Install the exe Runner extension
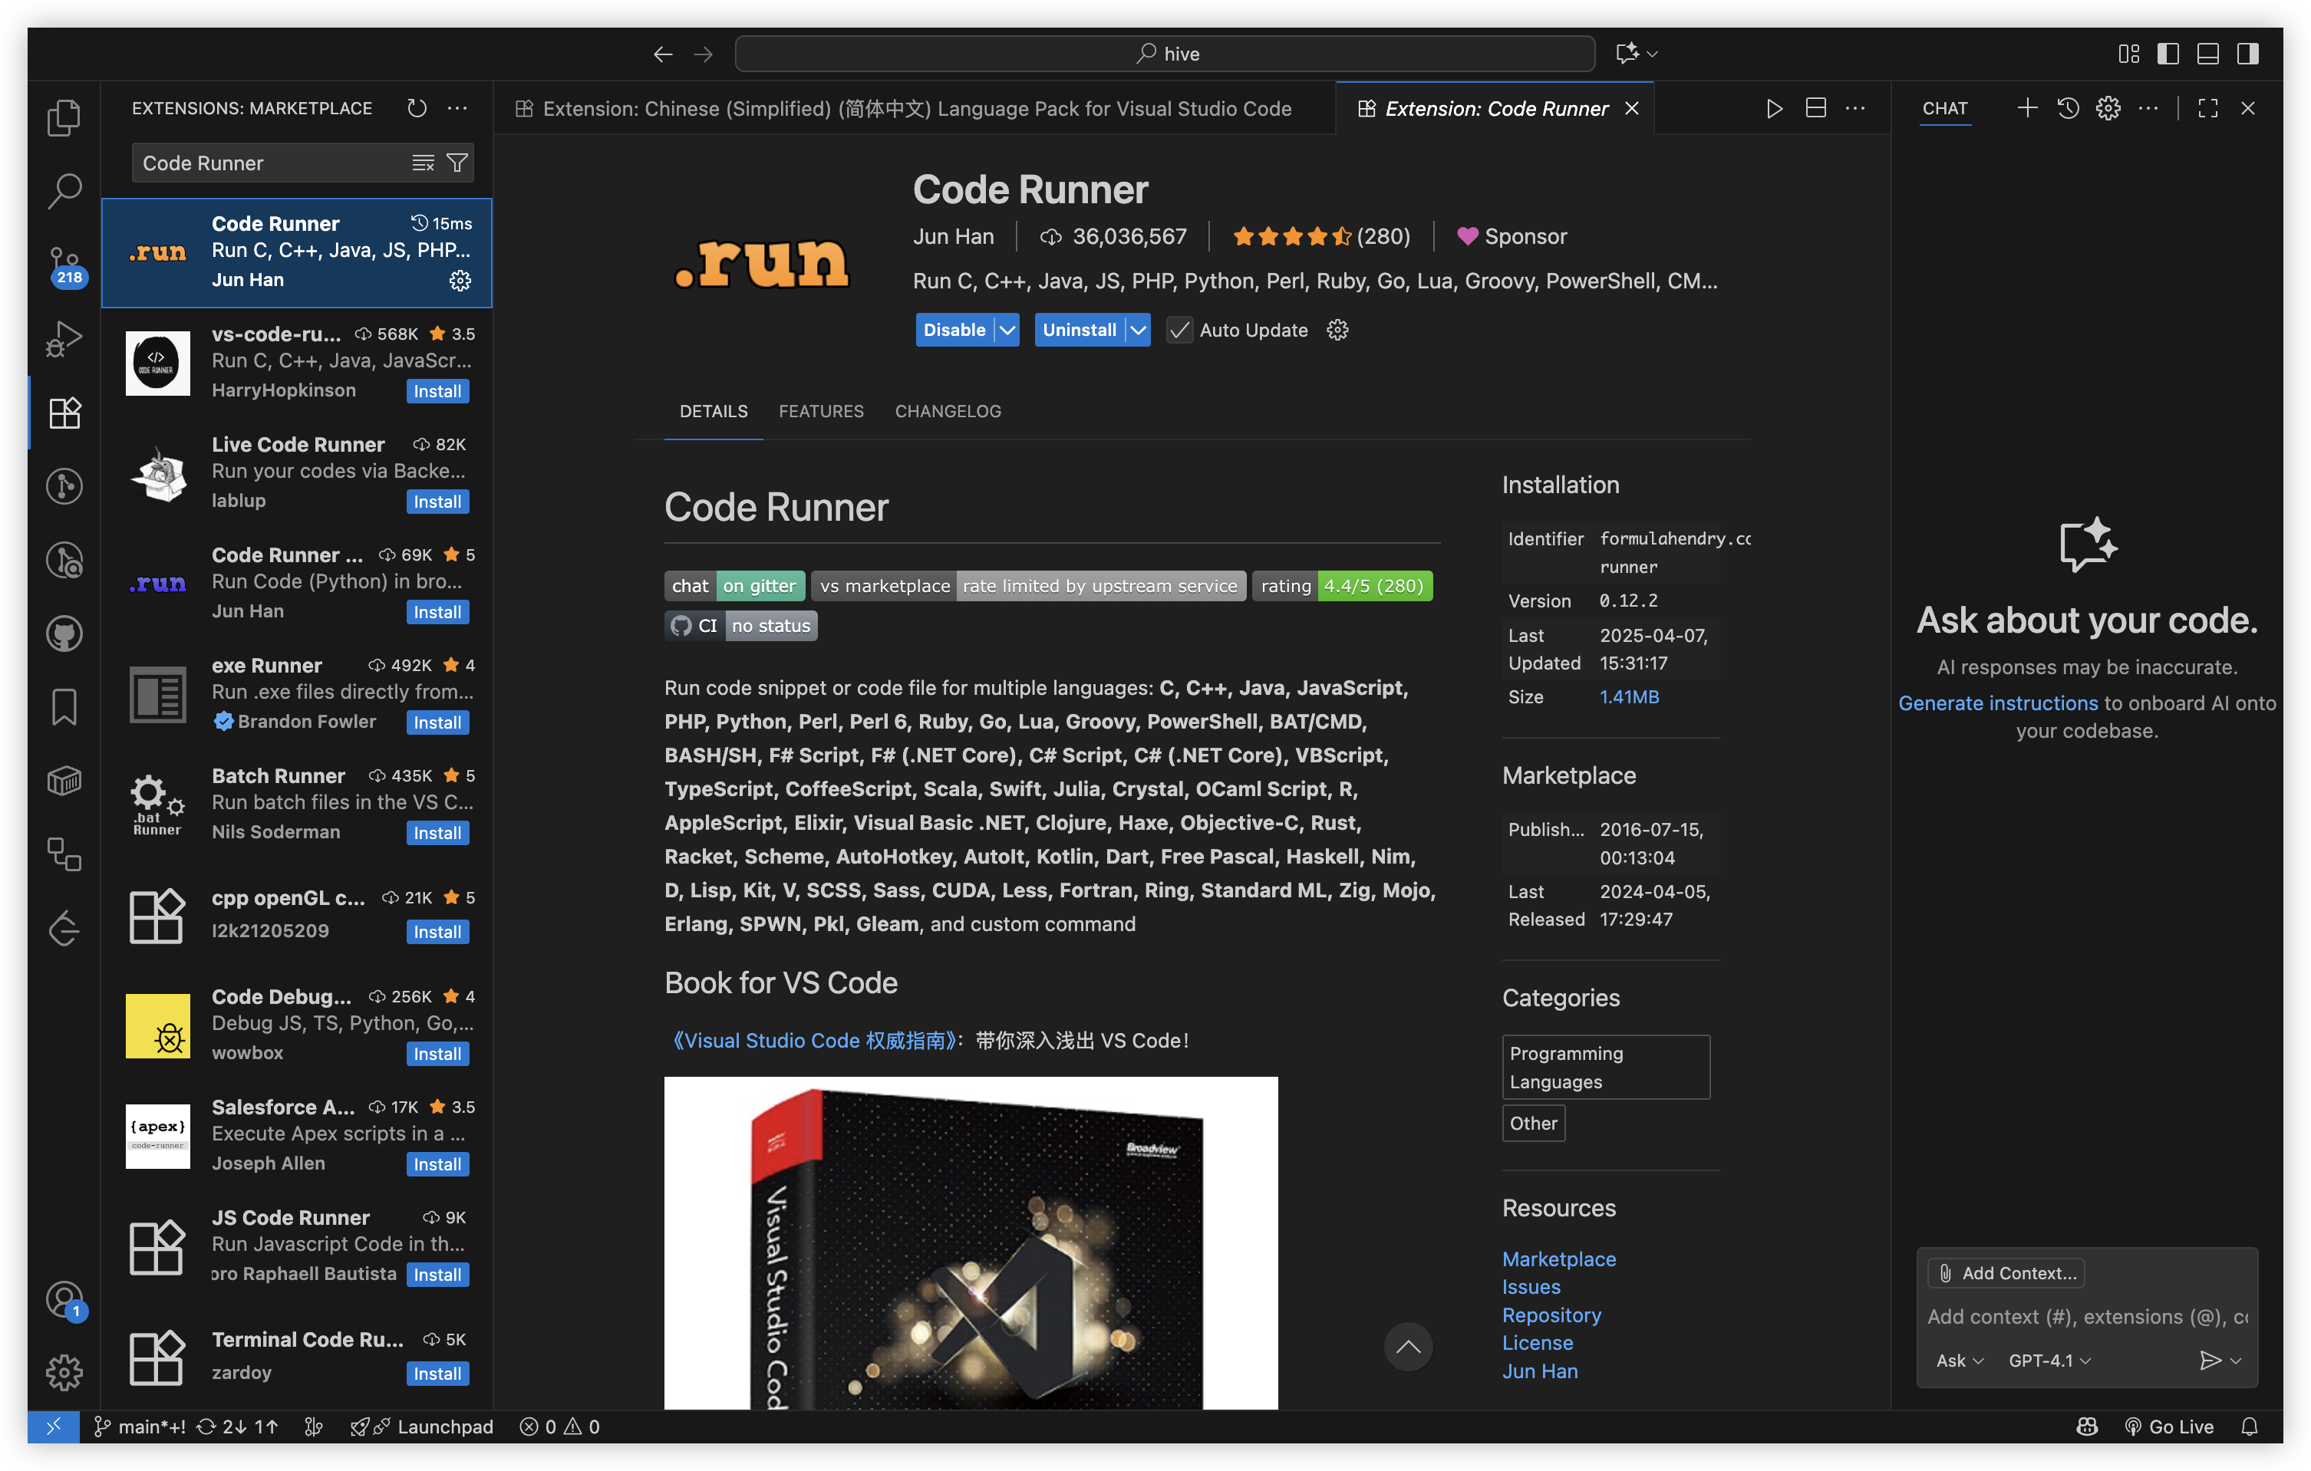This screenshot has height=1471, width=2311. 437,722
